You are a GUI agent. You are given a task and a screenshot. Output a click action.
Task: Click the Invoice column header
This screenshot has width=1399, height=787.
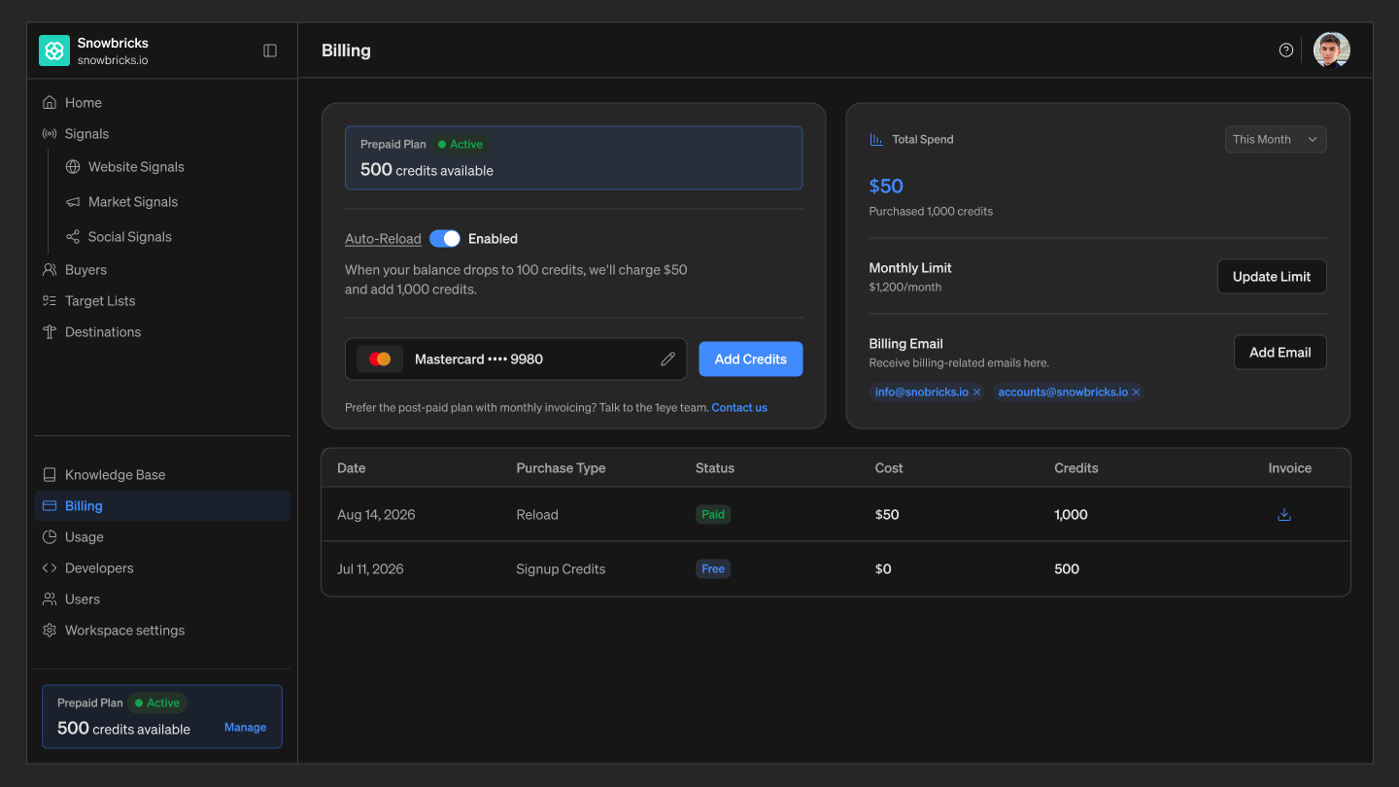[1290, 468]
